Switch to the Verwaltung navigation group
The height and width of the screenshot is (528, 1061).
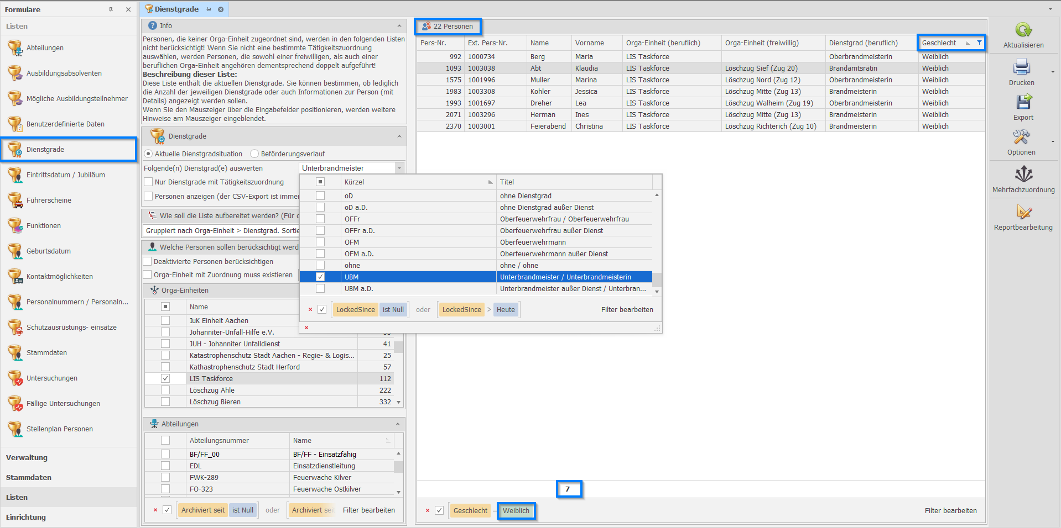coord(27,458)
